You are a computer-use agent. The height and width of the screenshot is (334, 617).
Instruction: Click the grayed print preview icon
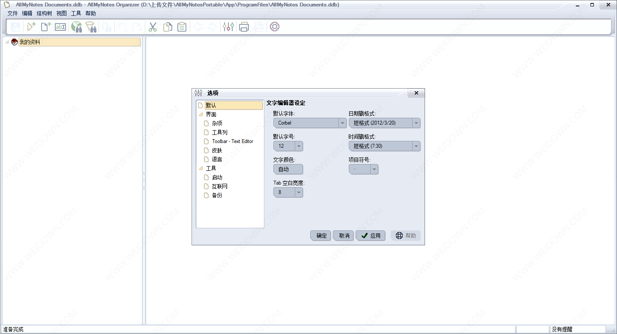coord(259,27)
